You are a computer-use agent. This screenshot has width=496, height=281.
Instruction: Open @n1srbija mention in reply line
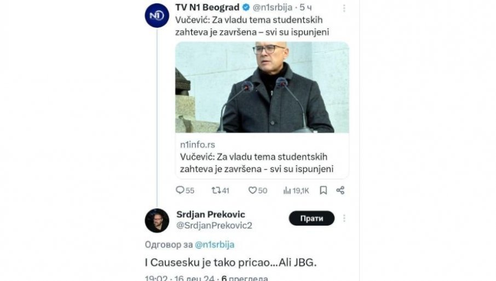(215, 245)
